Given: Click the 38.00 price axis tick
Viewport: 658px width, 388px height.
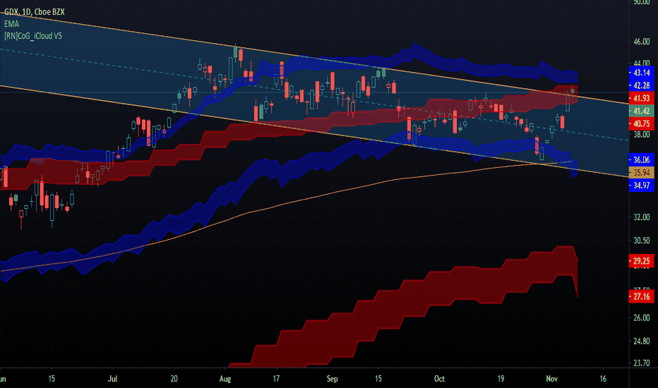Looking at the screenshot, I should [x=642, y=135].
